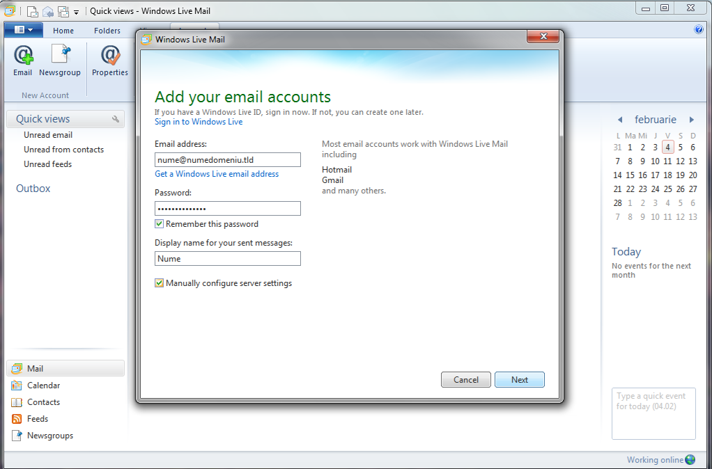The image size is (712, 469).
Task: Toggle Remember this password checkbox
Action: (160, 223)
